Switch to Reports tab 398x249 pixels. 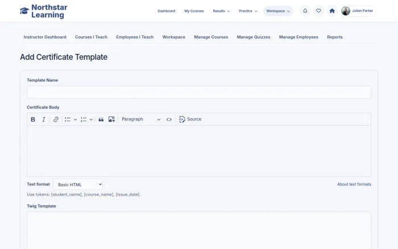[x=335, y=37]
